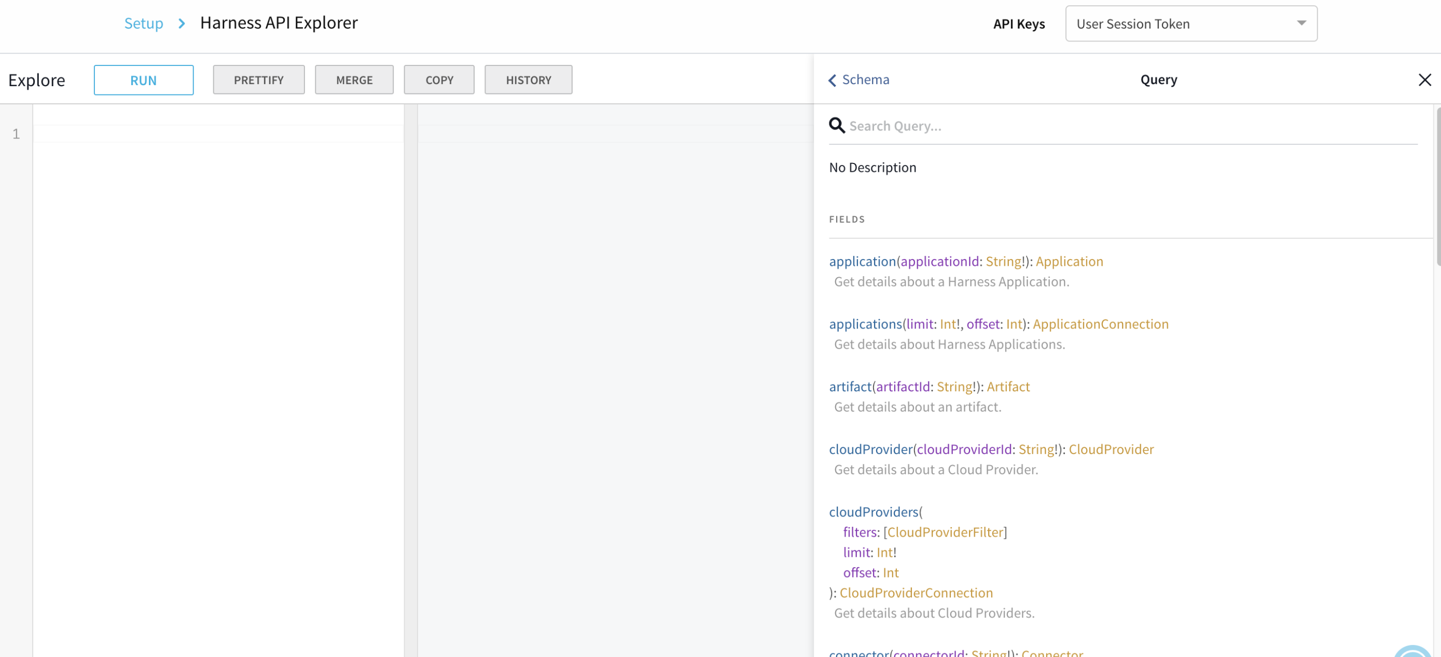1441x657 pixels.
Task: Open the CloudProviderFilter type
Action: click(946, 532)
